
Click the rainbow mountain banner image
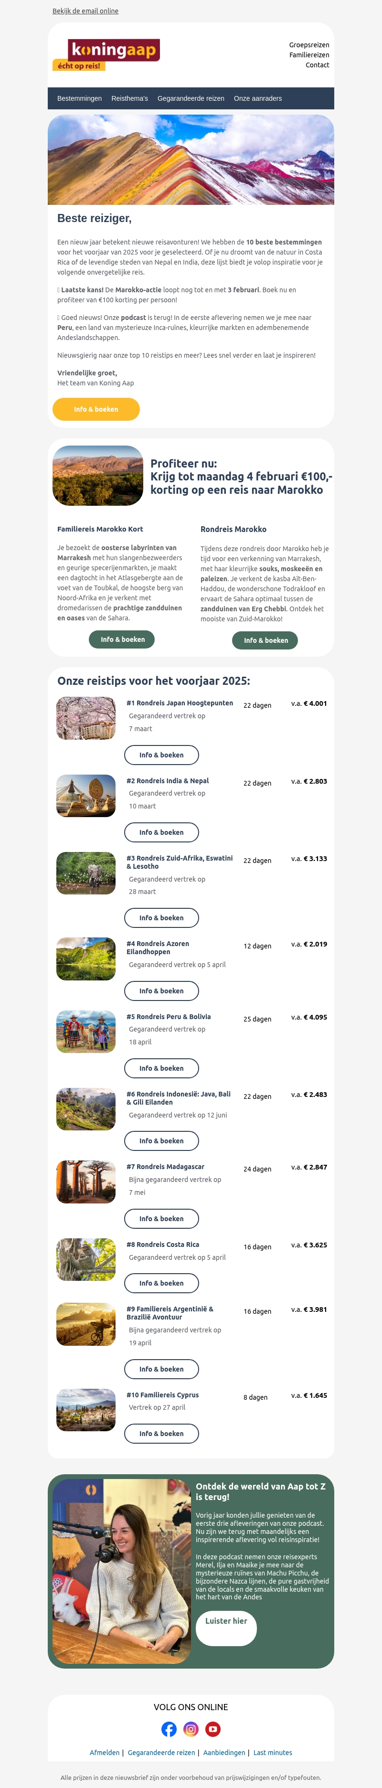click(191, 160)
